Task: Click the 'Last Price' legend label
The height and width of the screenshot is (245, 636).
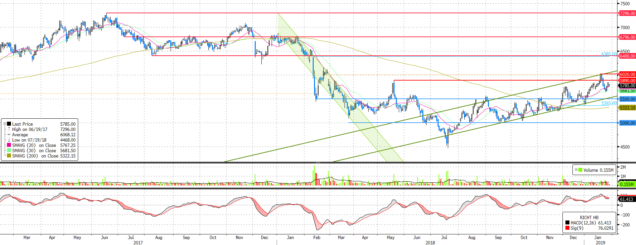Action: pyautogui.click(x=23, y=124)
